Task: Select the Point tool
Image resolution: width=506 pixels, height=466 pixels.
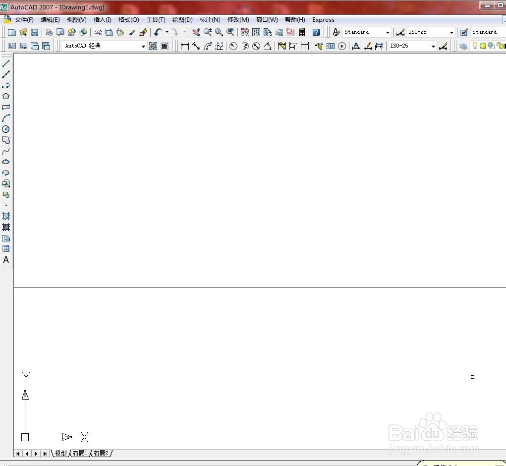Action: pos(6,205)
